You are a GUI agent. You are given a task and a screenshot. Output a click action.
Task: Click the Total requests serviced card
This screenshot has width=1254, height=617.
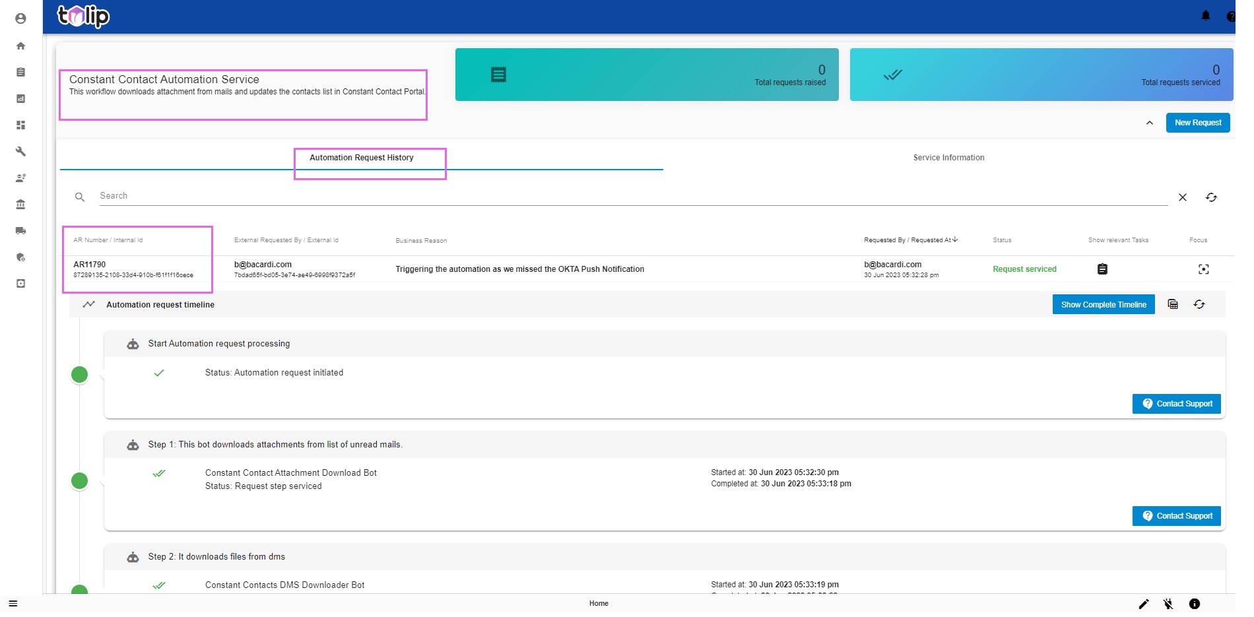click(1041, 75)
